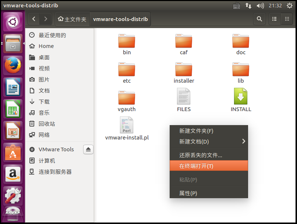Select the etc folder
297x224 pixels.
coord(127,73)
